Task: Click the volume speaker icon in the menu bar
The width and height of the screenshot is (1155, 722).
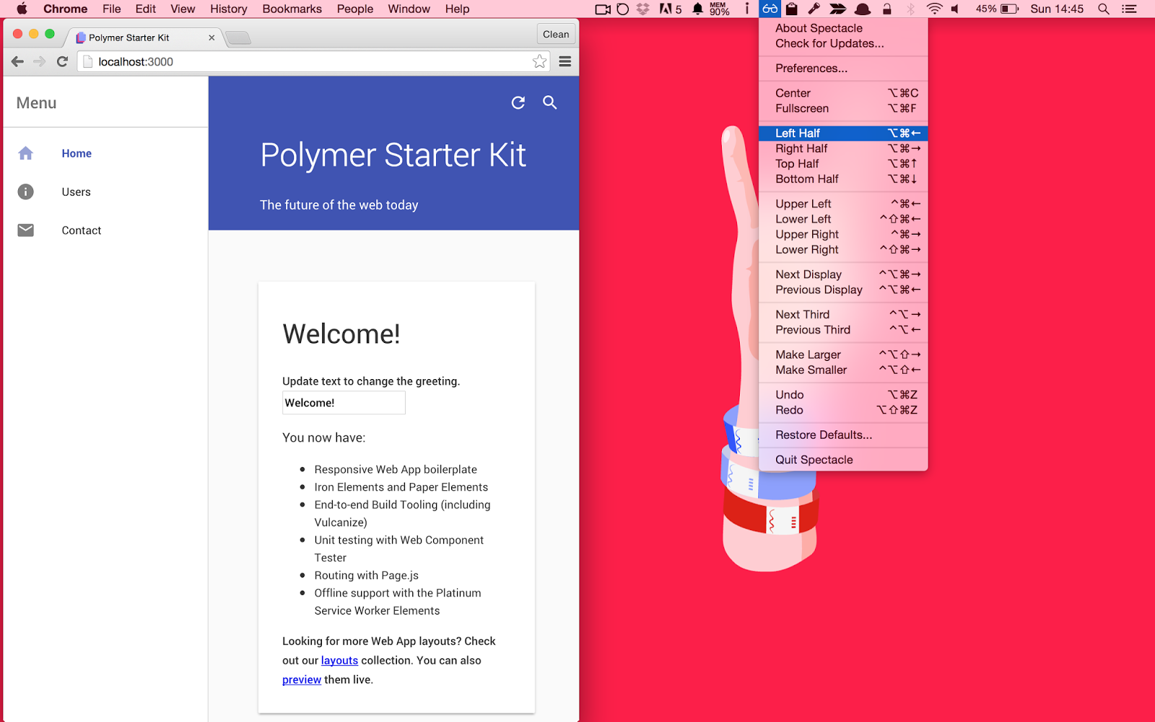Action: click(x=956, y=9)
